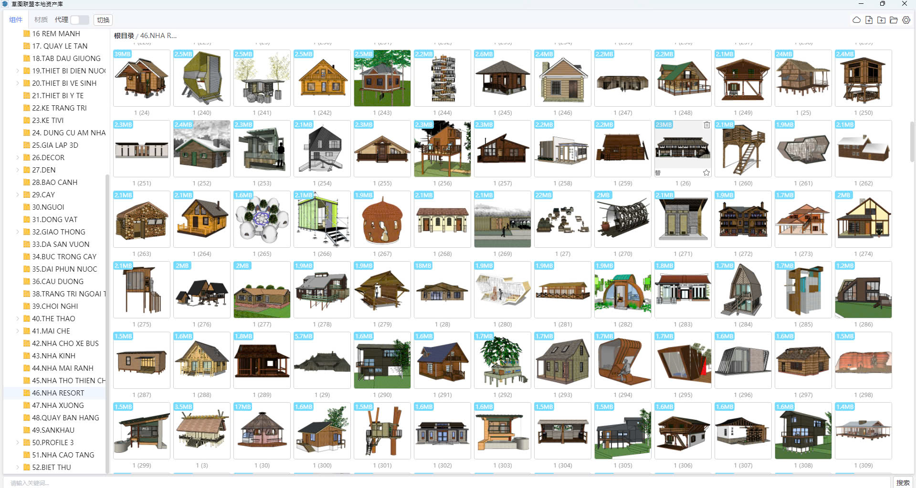
Task: Switch to the 组件 components tab
Action: (16, 20)
